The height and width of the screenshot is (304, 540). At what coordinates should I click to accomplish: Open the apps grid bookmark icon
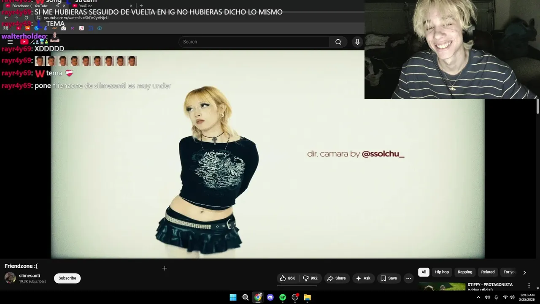[6, 28]
